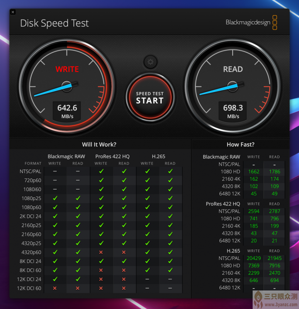
Task: Select the READ gauge speed readout 698.3
Action: (233, 108)
